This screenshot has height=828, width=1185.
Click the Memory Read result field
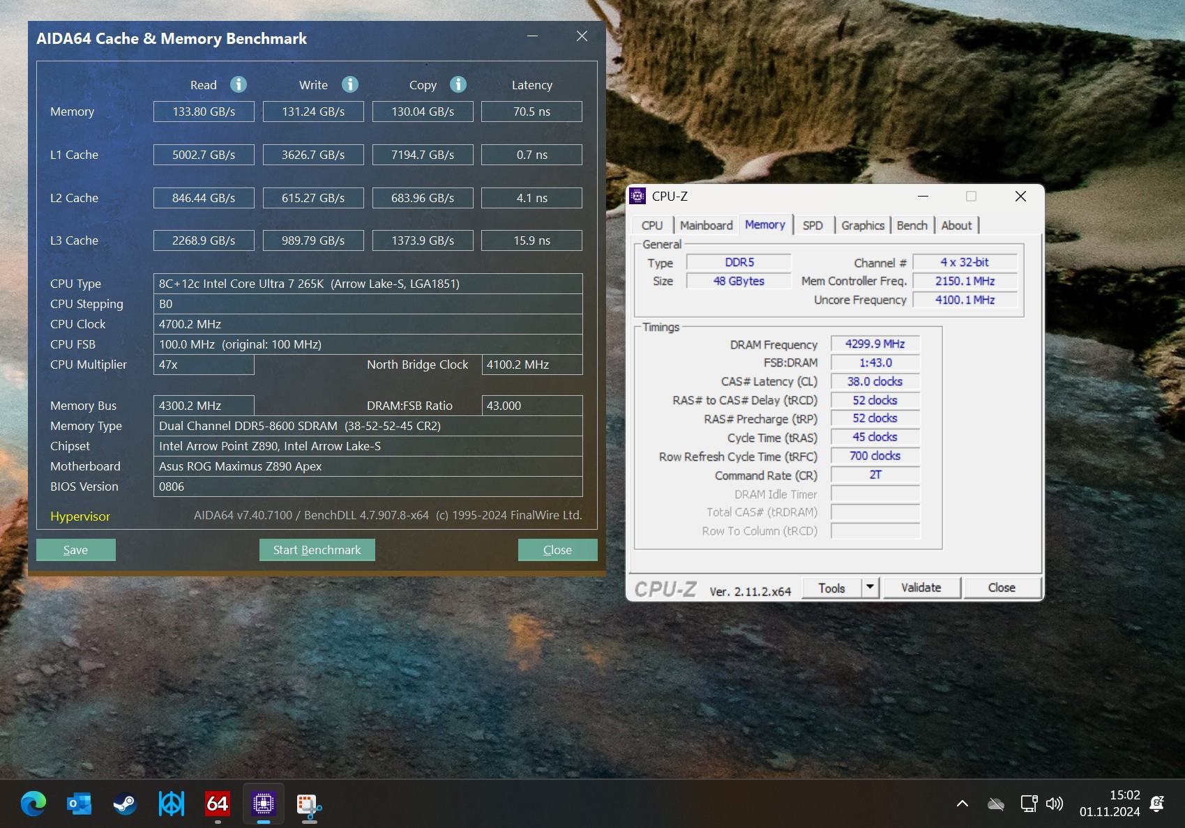click(x=204, y=112)
